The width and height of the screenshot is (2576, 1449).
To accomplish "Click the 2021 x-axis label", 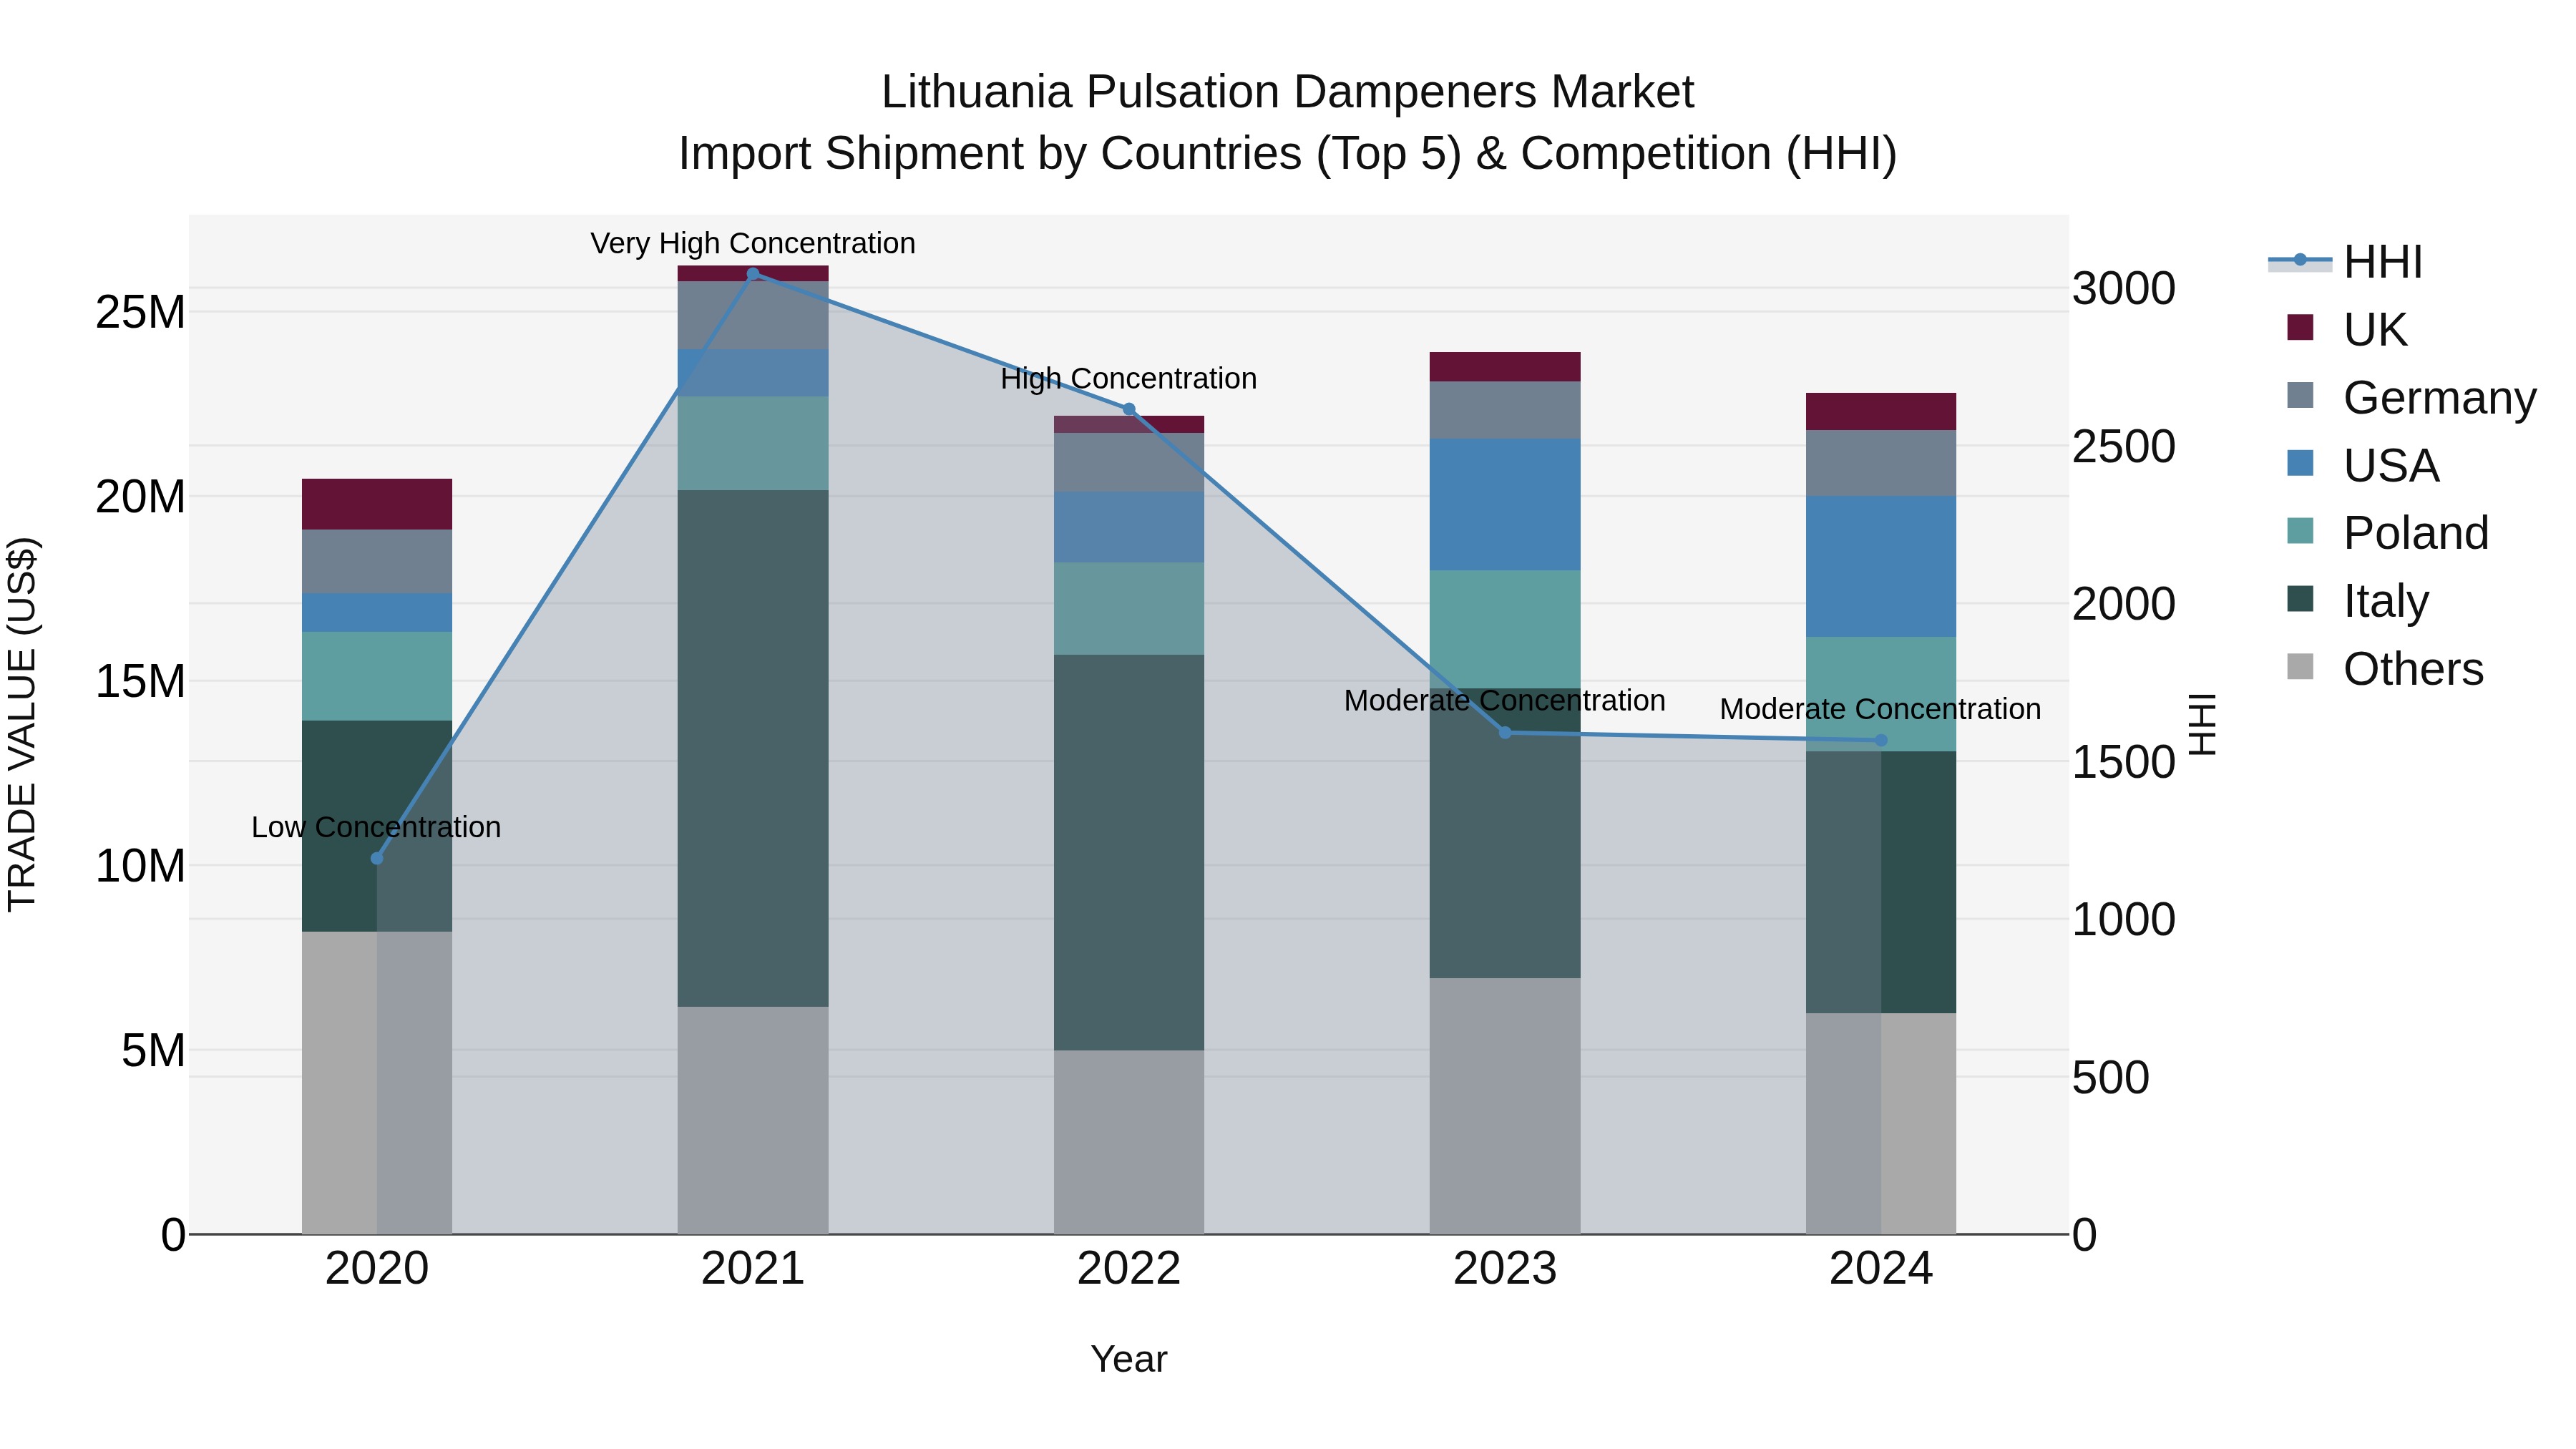I will pos(753,1269).
